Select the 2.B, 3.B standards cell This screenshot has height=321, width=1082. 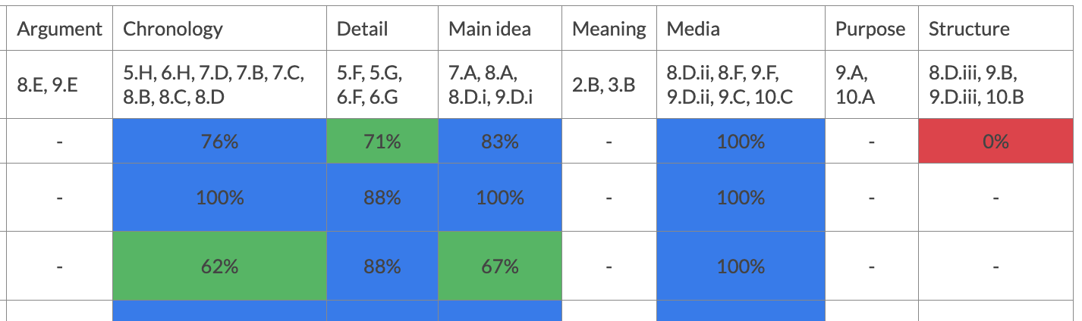[609, 85]
